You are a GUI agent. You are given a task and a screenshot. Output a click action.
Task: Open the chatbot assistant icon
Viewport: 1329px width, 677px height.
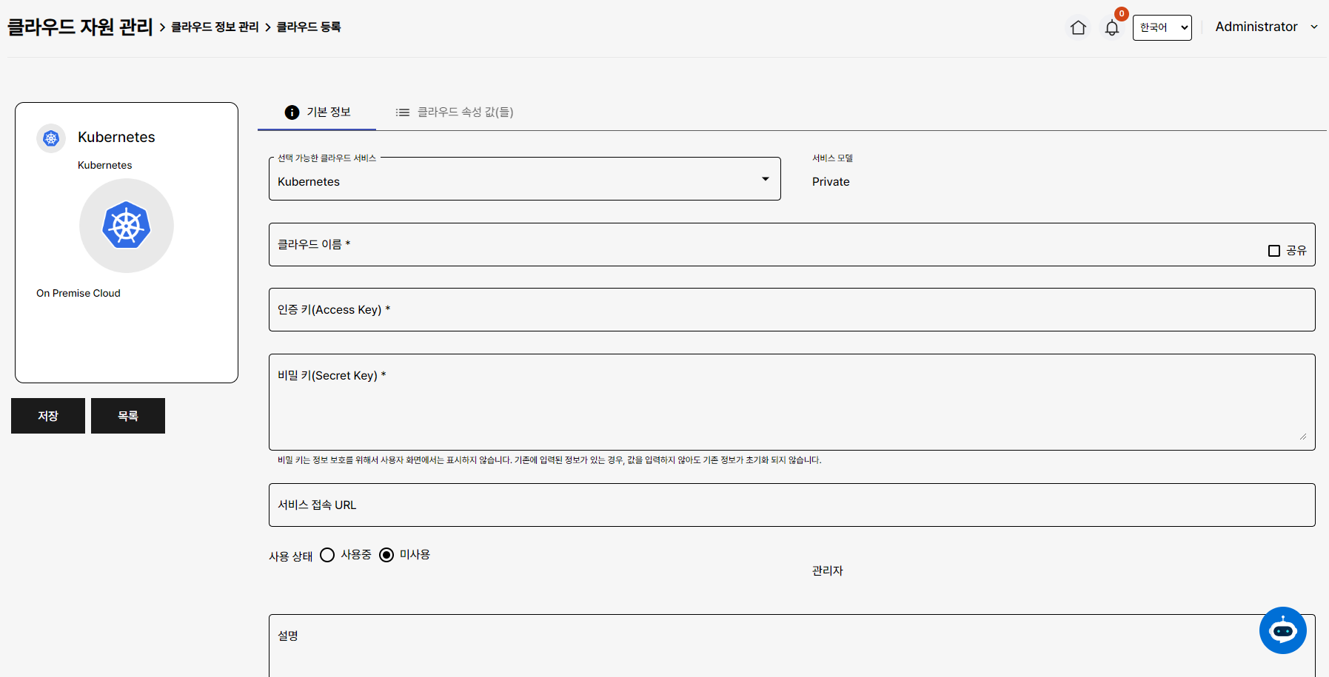tap(1282, 630)
